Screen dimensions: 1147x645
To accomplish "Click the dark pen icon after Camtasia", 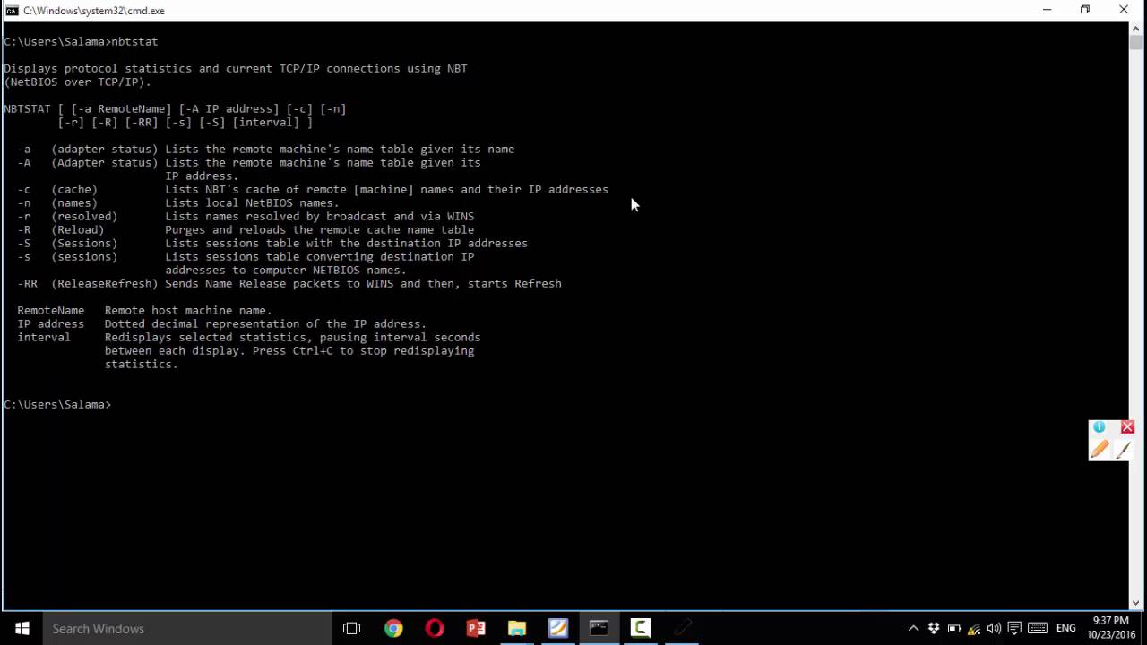I will [x=682, y=628].
